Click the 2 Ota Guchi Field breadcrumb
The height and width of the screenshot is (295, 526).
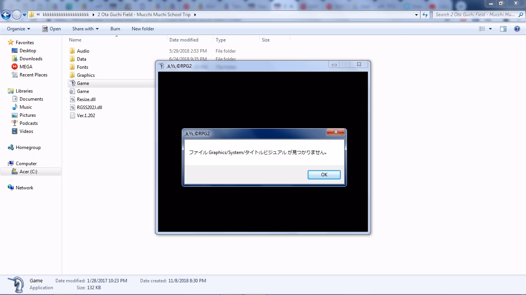(144, 15)
